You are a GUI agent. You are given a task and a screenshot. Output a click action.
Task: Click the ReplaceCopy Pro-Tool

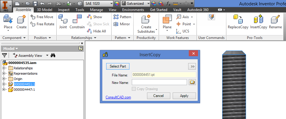tap(238, 22)
